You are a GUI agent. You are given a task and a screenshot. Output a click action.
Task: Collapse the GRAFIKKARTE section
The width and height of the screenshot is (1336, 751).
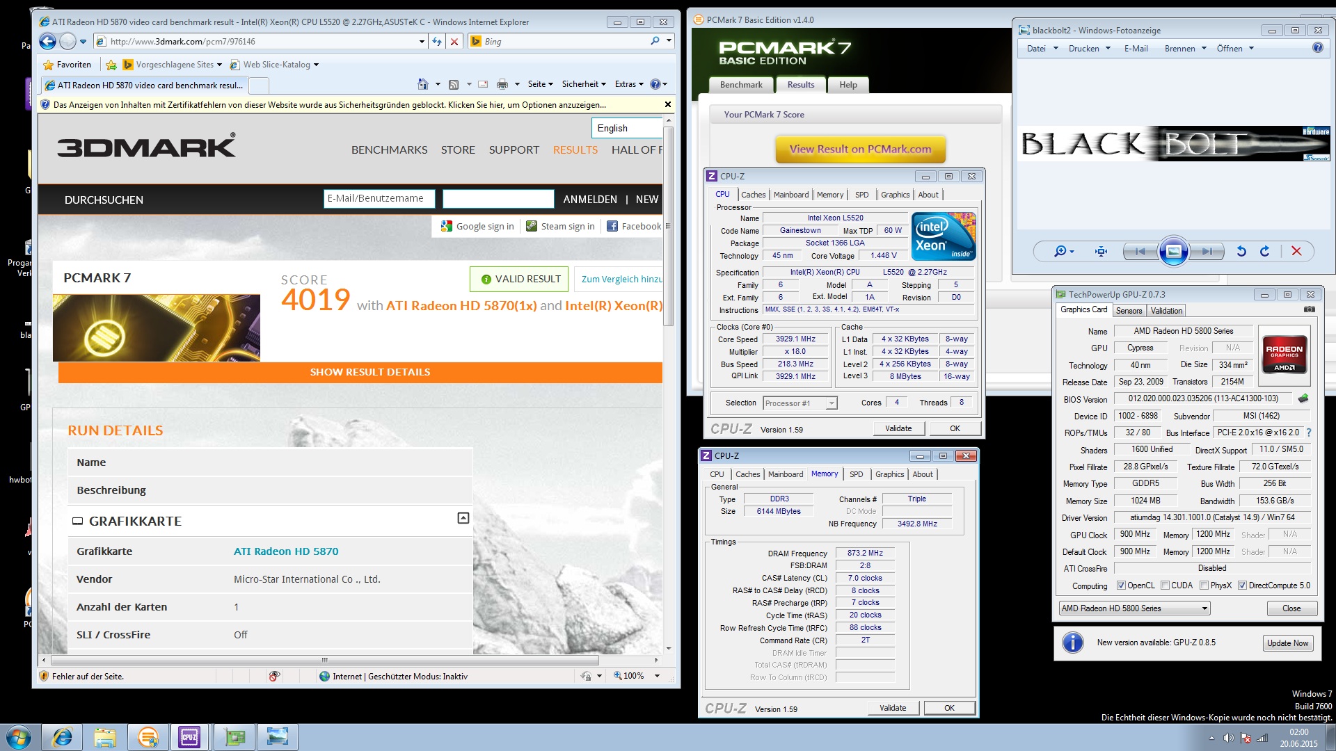(463, 518)
